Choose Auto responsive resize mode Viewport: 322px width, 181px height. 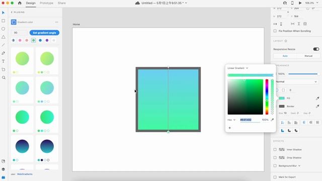tap(285, 56)
